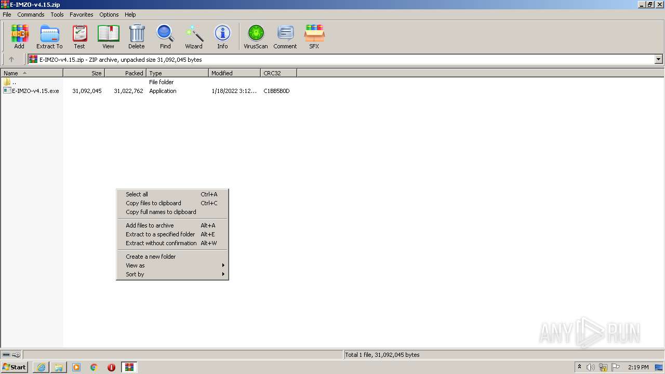
Task: Click the key icon in the status bar
Action: pyautogui.click(x=16, y=355)
